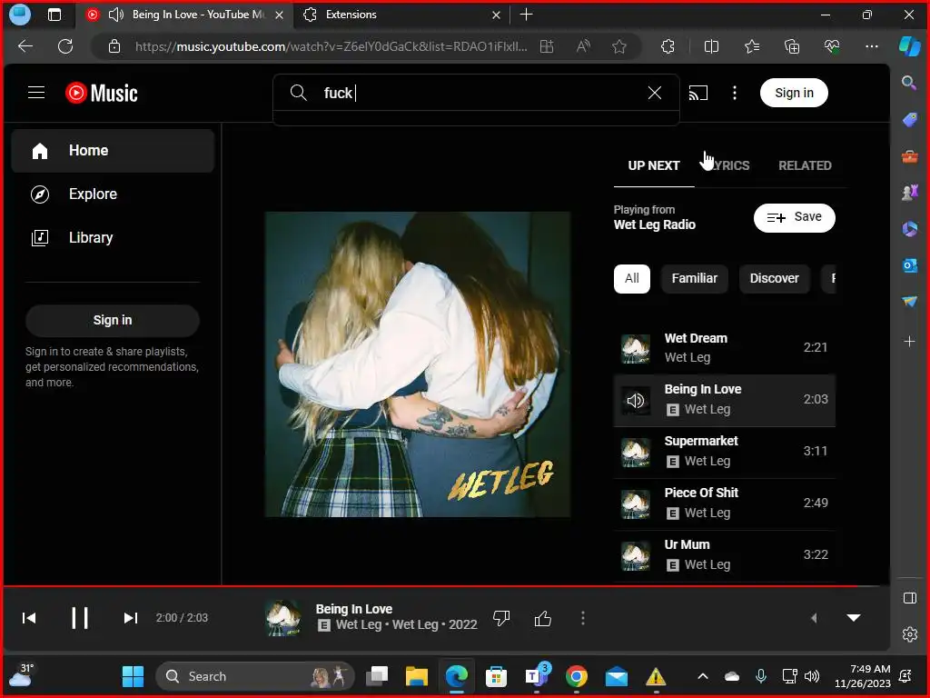
Task: Click sidebar Sign in button
Action: click(x=112, y=321)
